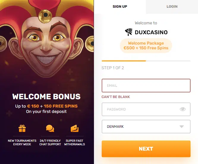Click the wallet withdrawals icon

click(x=75, y=128)
